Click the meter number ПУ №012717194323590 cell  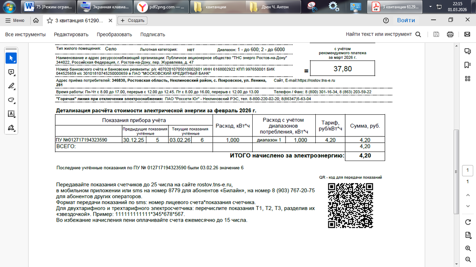click(x=88, y=140)
